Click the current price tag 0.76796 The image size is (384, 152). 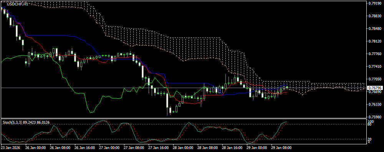coord(375,88)
